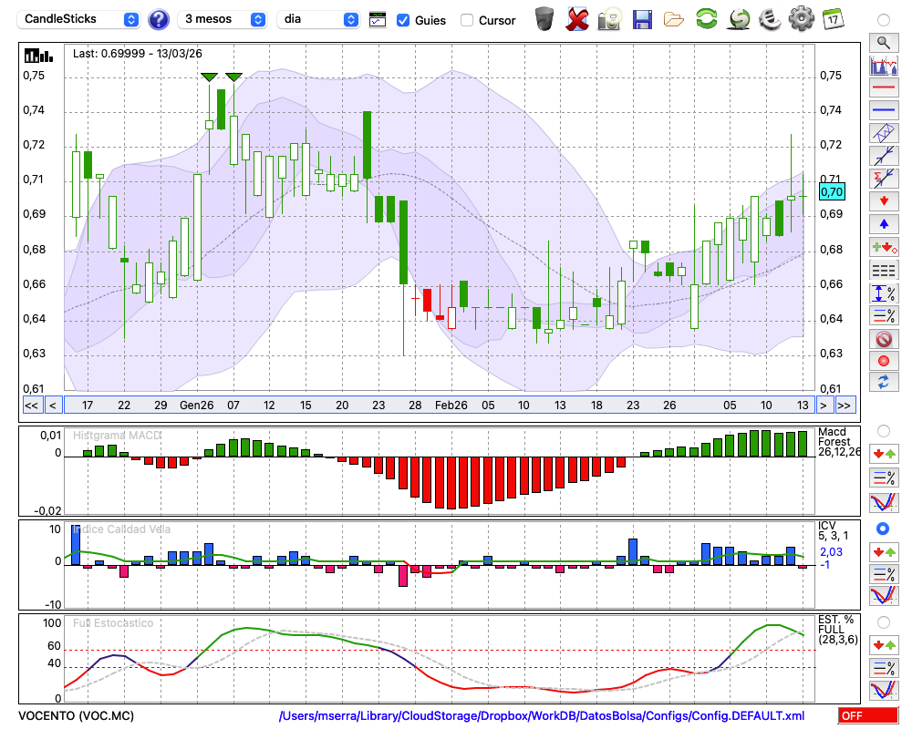Viewport: 912px width, 729px height.
Task: Click the trash can icon
Action: [x=544, y=19]
